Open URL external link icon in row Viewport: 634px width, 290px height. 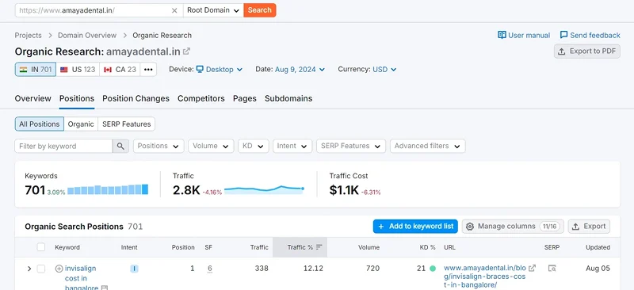(x=533, y=268)
